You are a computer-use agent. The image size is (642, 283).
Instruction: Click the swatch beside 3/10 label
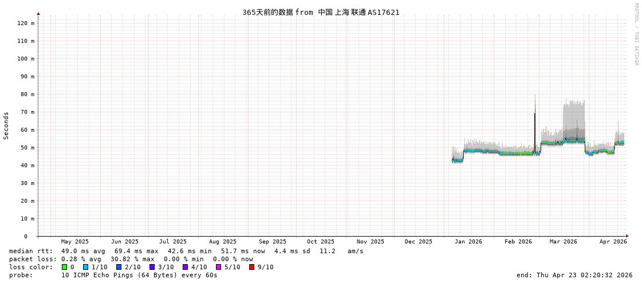click(x=152, y=267)
